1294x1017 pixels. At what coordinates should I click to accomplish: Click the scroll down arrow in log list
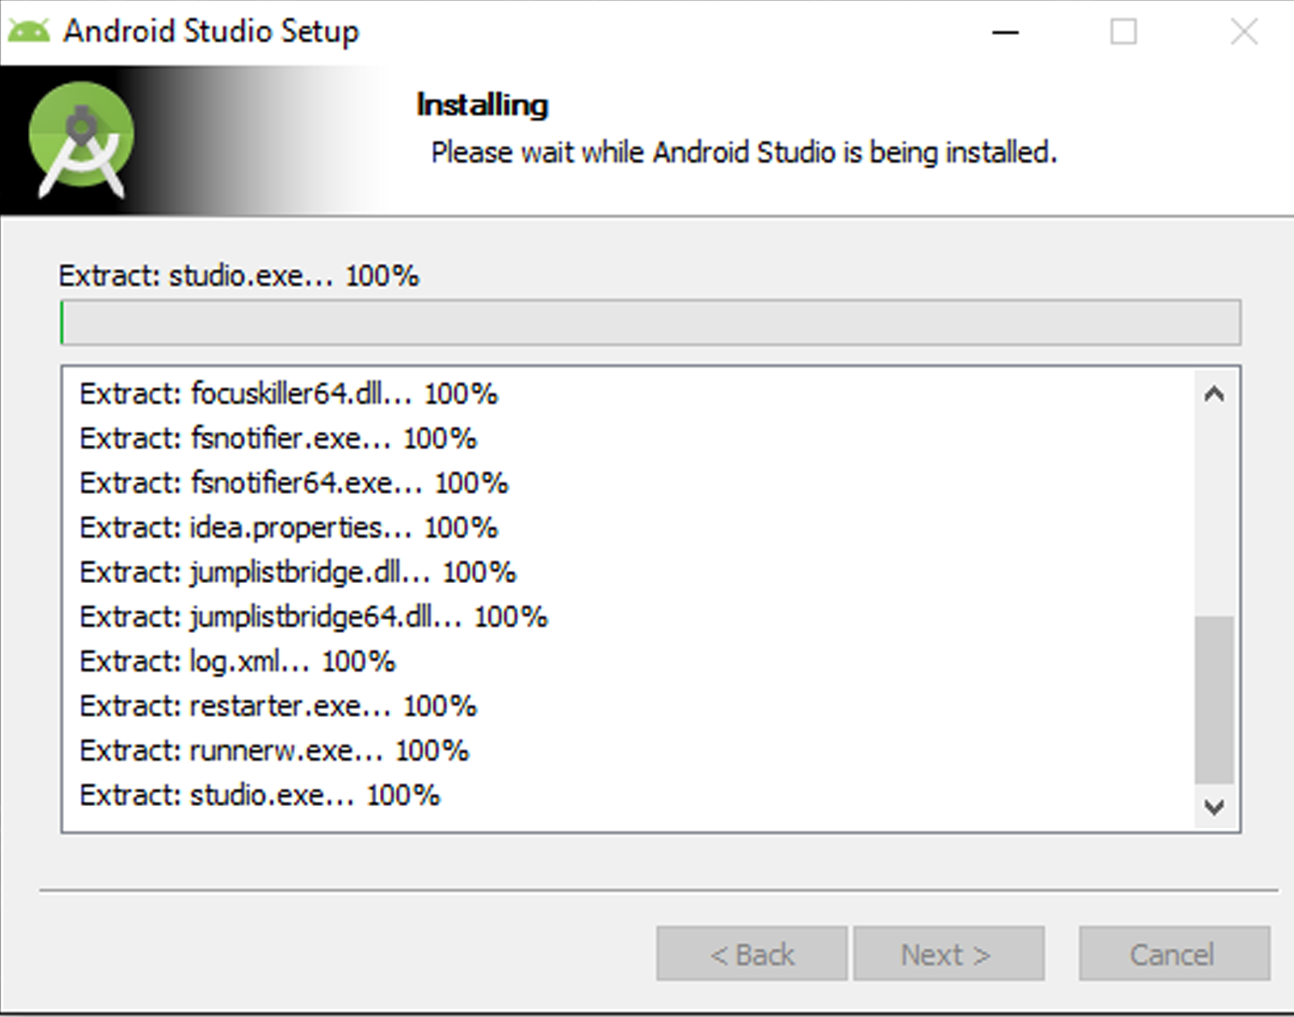click(x=1214, y=806)
